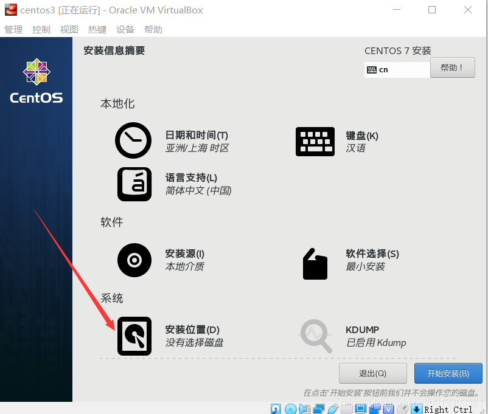Open the software selection package icon
The image size is (488, 414).
click(315, 264)
